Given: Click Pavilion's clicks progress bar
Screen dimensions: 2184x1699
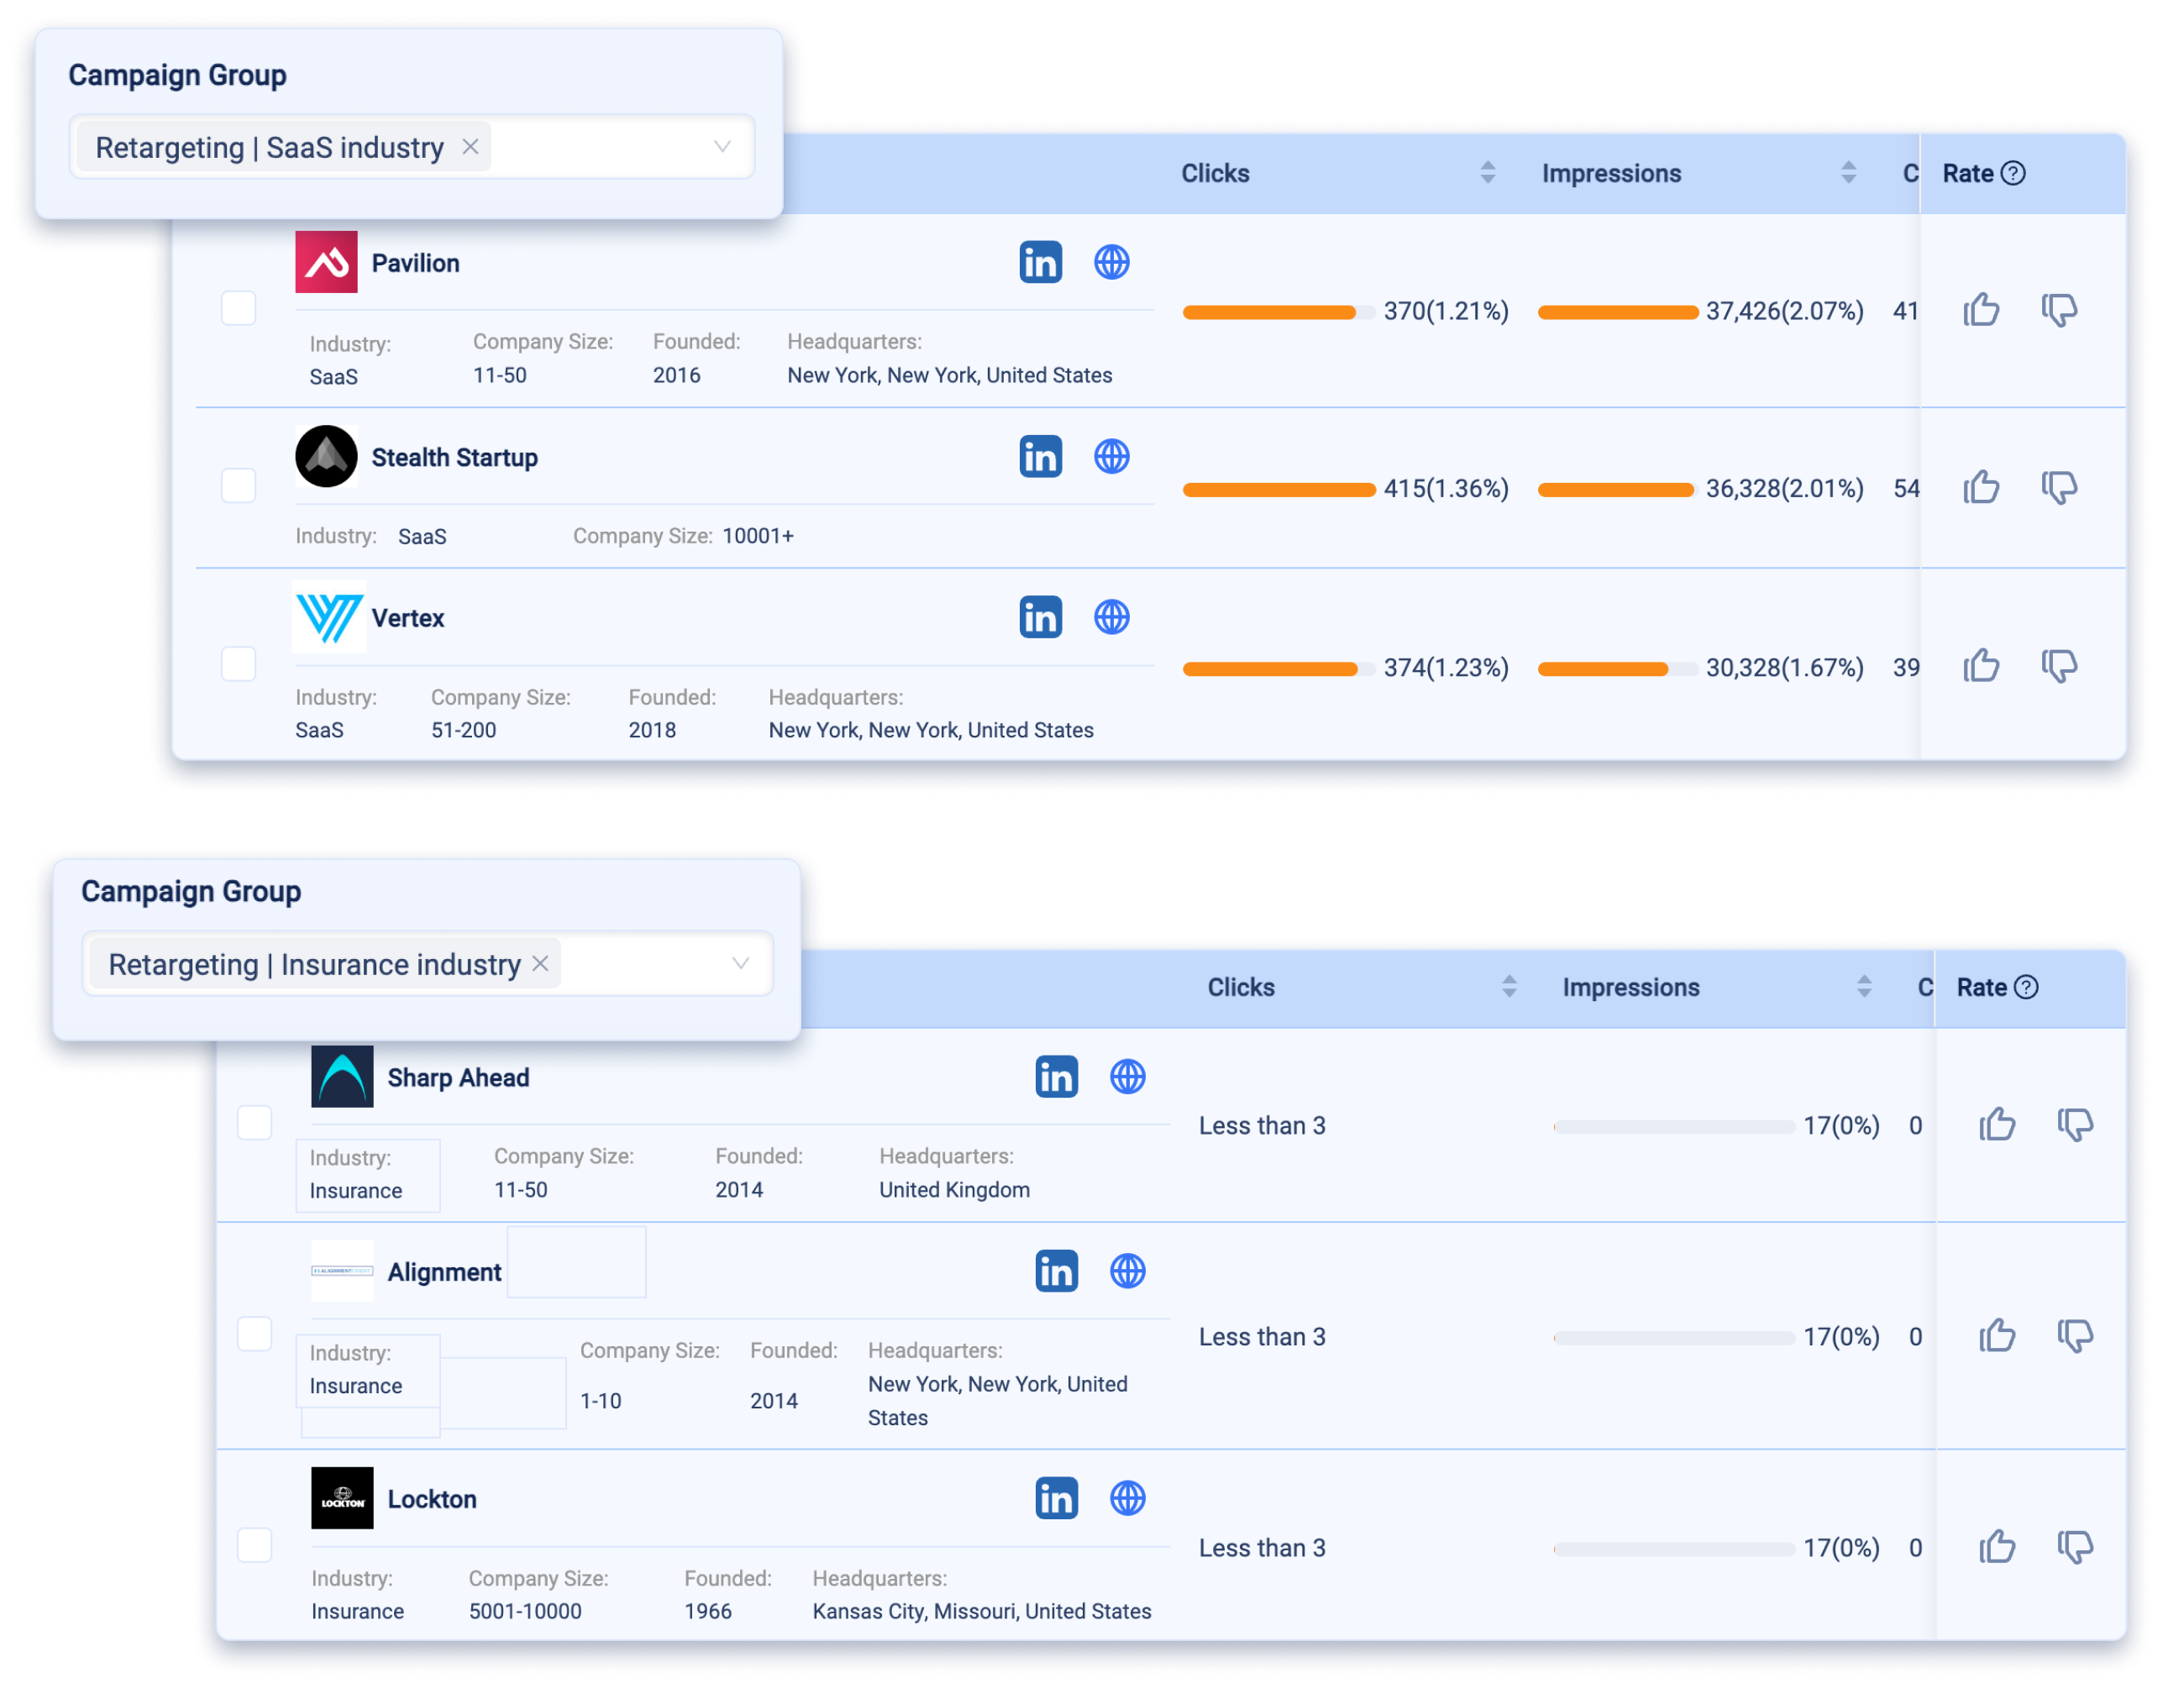Looking at the screenshot, I should [x=1279, y=312].
